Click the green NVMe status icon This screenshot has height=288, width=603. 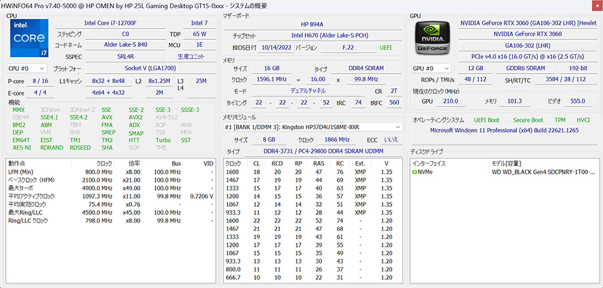pos(414,172)
